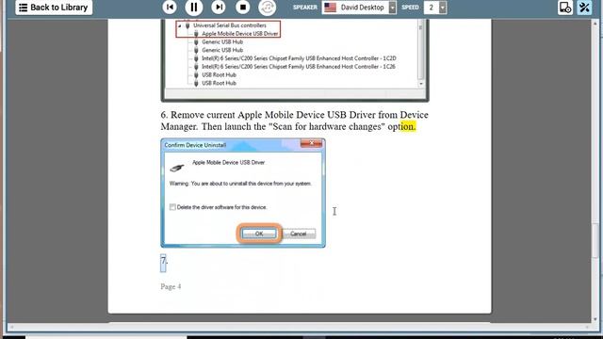The width and height of the screenshot is (603, 339).
Task: Click the USB plug icon in uninstall dialog
Action: point(177,168)
